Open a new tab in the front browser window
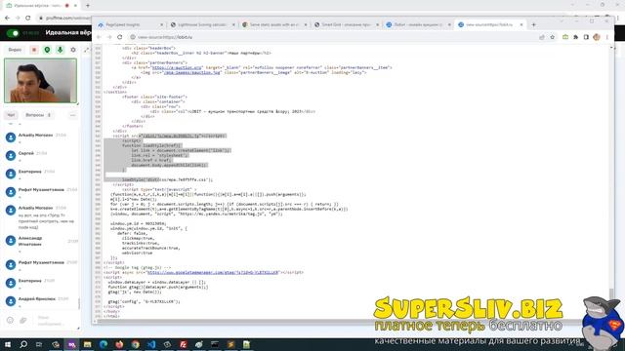The height and width of the screenshot is (351, 625). point(534,24)
